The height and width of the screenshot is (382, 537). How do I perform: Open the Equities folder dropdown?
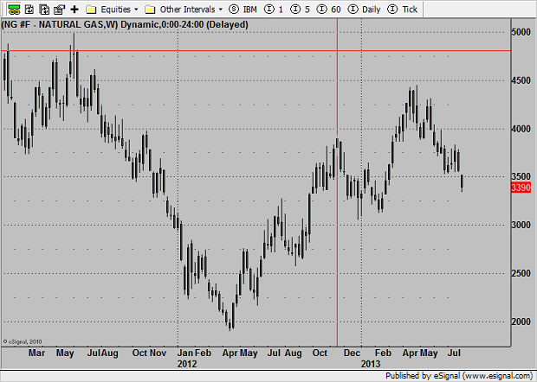pyautogui.click(x=112, y=10)
